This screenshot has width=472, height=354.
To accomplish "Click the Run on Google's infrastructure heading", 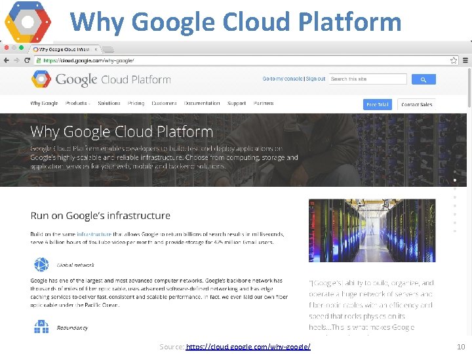I will [x=100, y=216].
